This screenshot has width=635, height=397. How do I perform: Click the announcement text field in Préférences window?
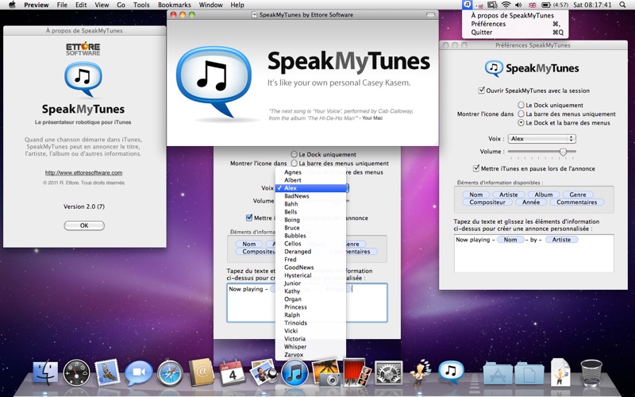tap(533, 253)
